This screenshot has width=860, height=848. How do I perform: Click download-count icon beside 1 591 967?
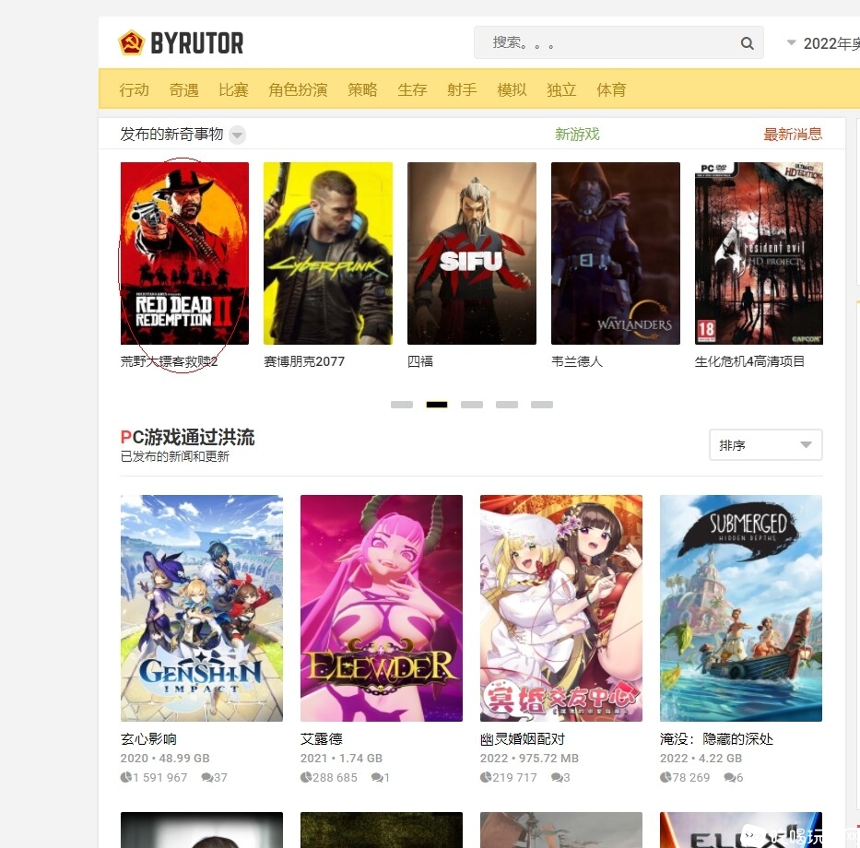point(125,777)
